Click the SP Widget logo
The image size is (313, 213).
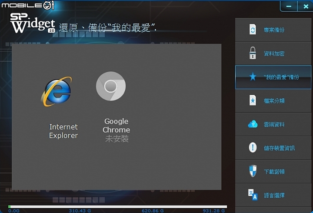pyautogui.click(x=33, y=23)
